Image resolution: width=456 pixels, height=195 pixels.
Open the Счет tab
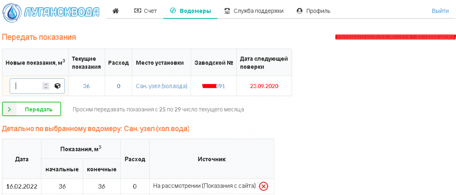146,11
